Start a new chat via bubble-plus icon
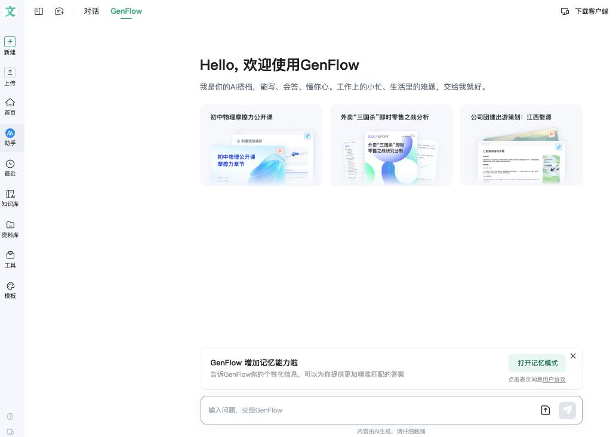 pos(59,11)
